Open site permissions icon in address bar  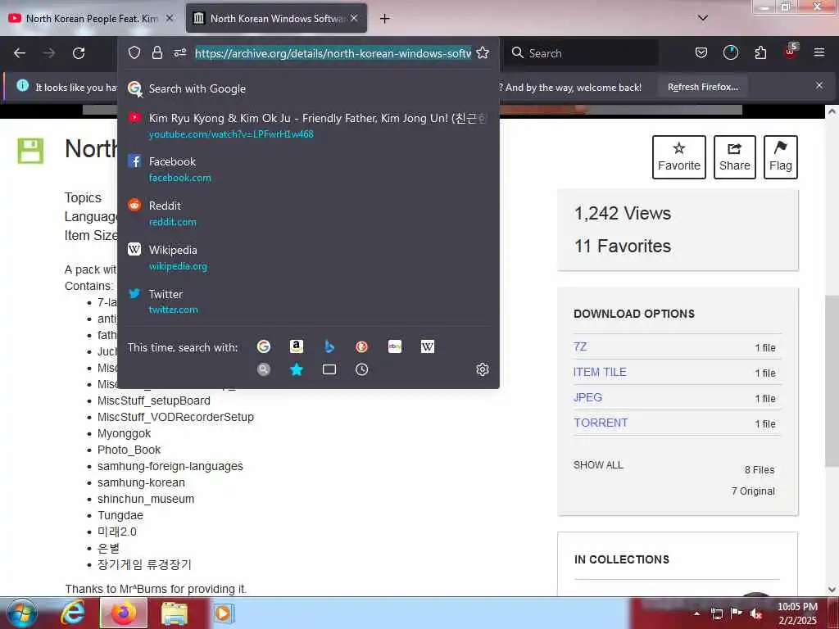tap(179, 52)
